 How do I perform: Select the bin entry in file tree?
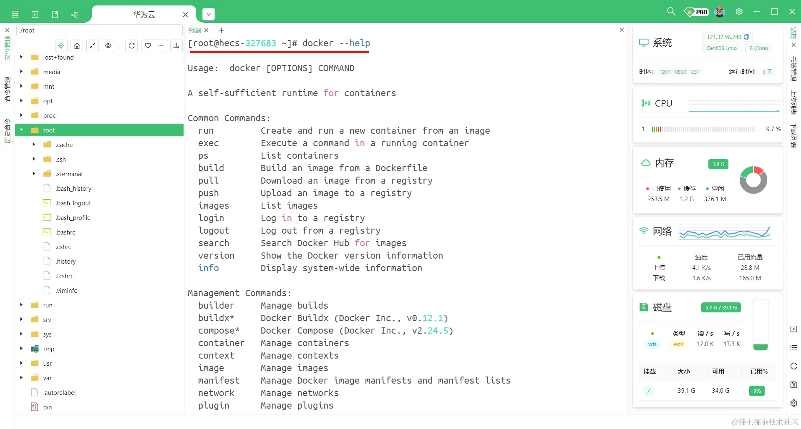(x=48, y=407)
